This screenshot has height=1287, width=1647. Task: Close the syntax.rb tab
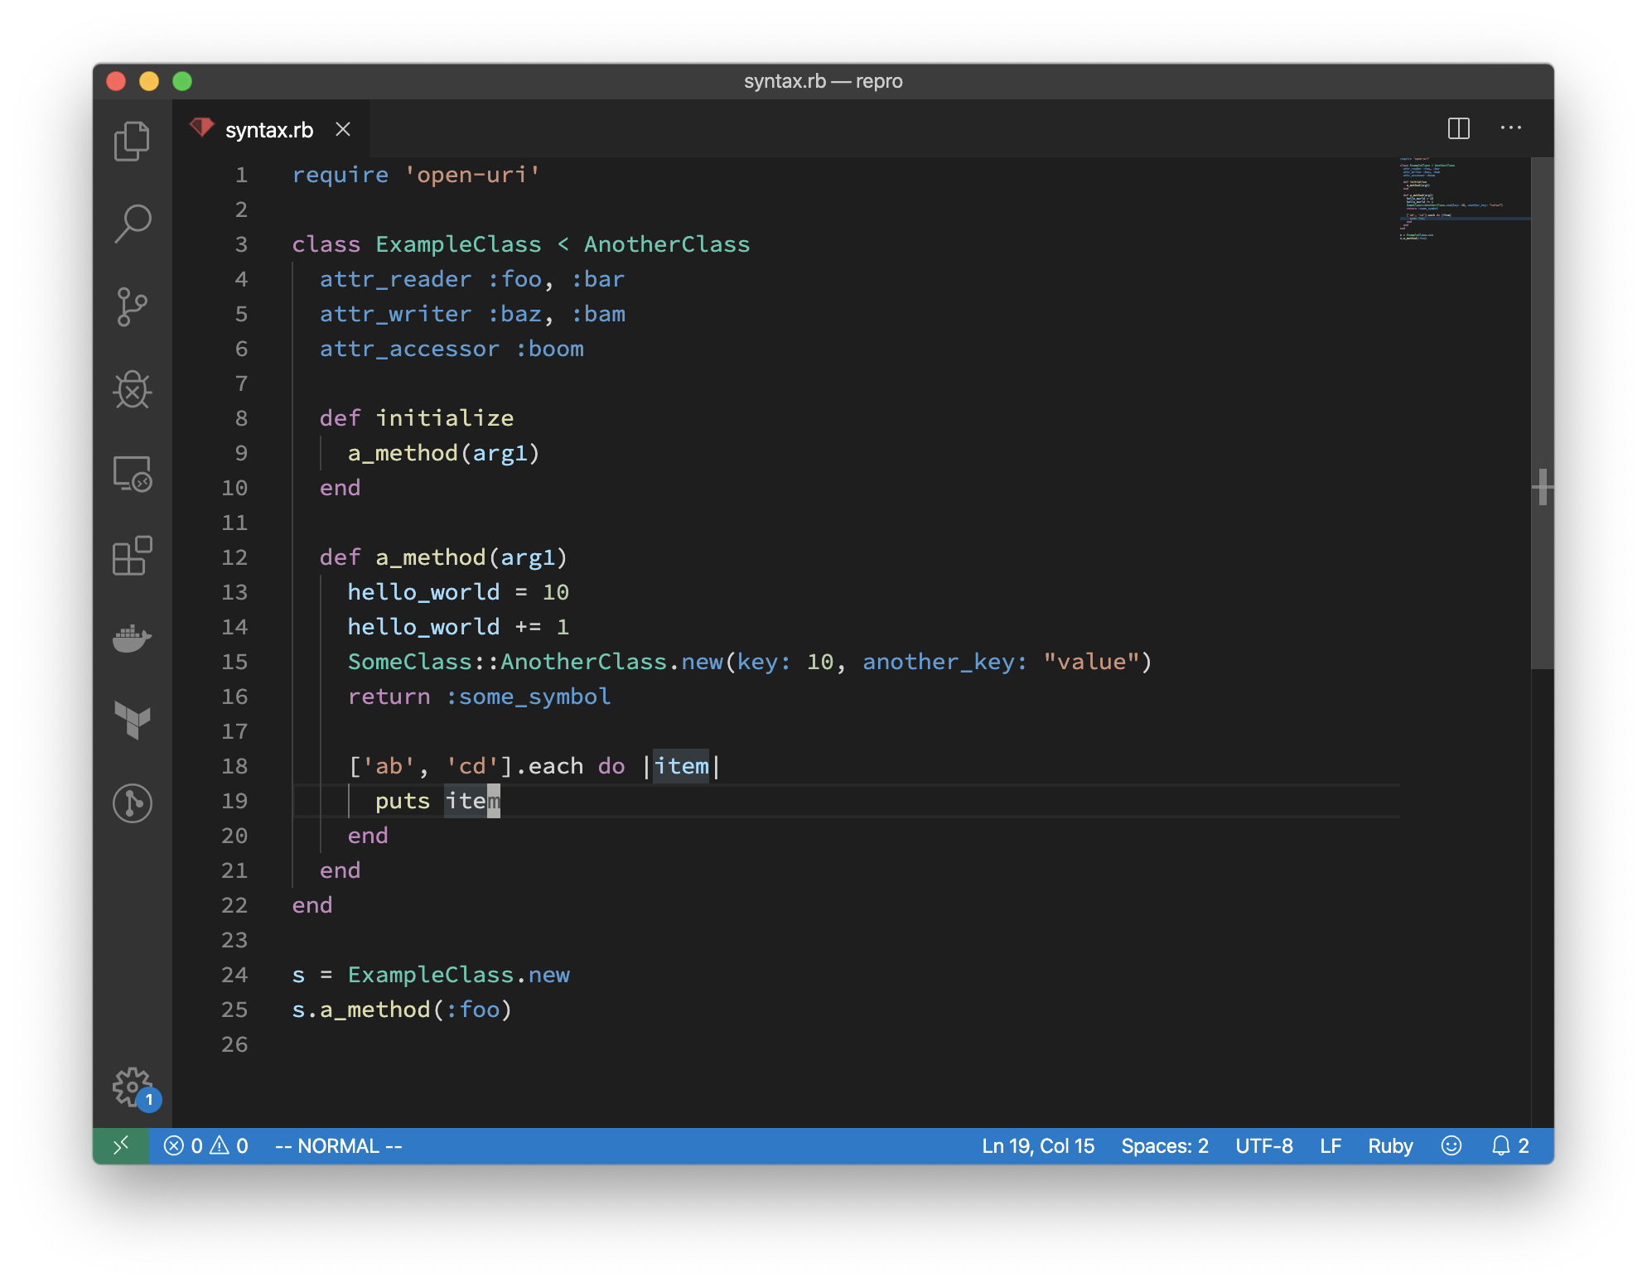(x=343, y=129)
